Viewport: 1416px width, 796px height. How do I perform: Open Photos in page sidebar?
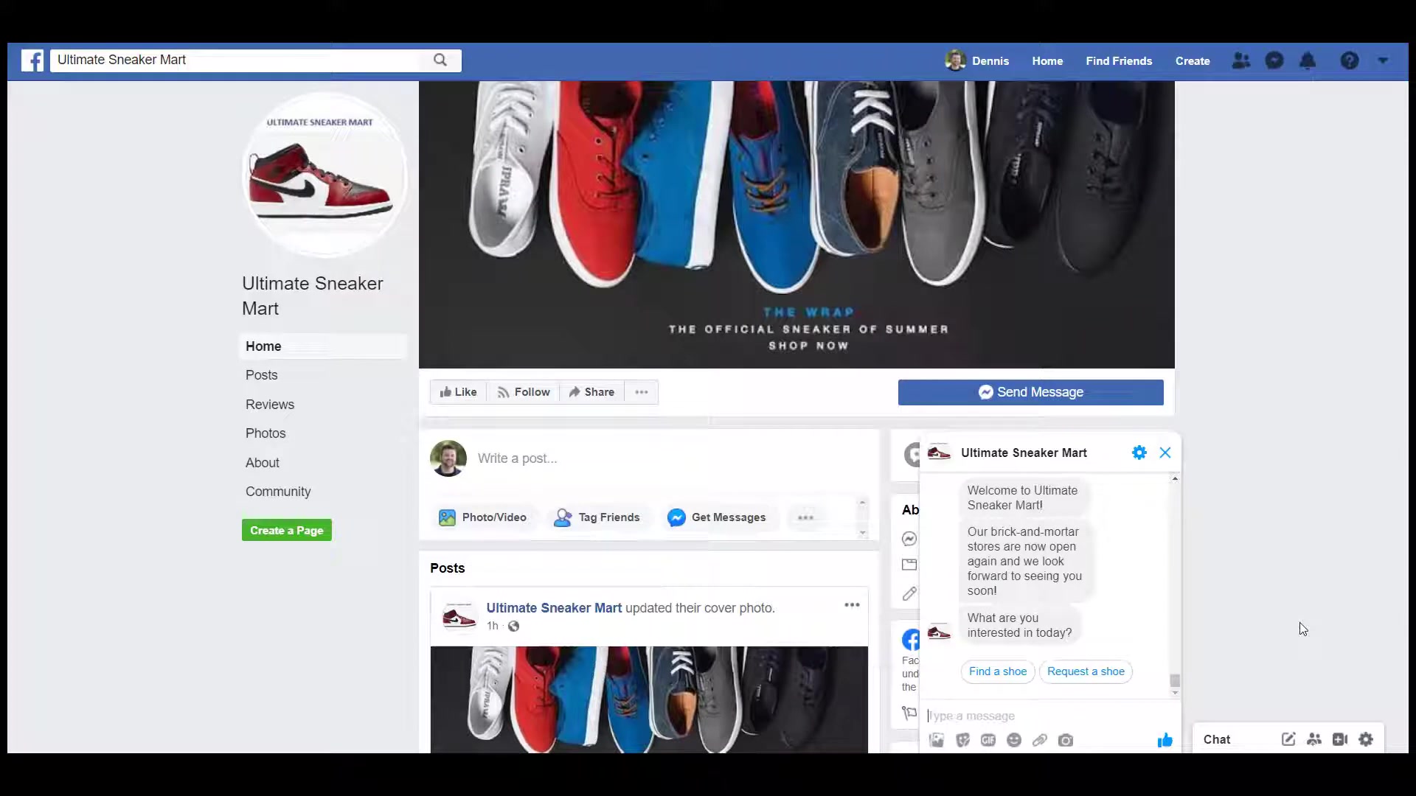tap(265, 433)
